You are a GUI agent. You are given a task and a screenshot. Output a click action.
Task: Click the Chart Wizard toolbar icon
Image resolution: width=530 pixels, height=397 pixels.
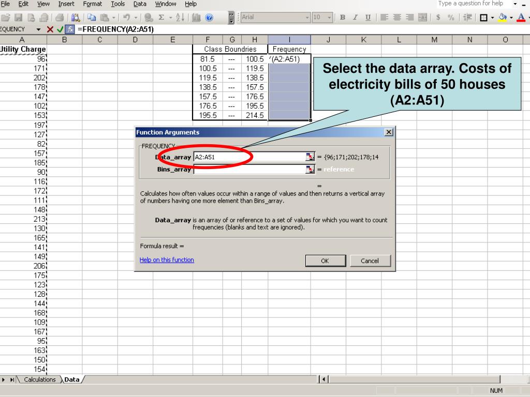coord(197,18)
